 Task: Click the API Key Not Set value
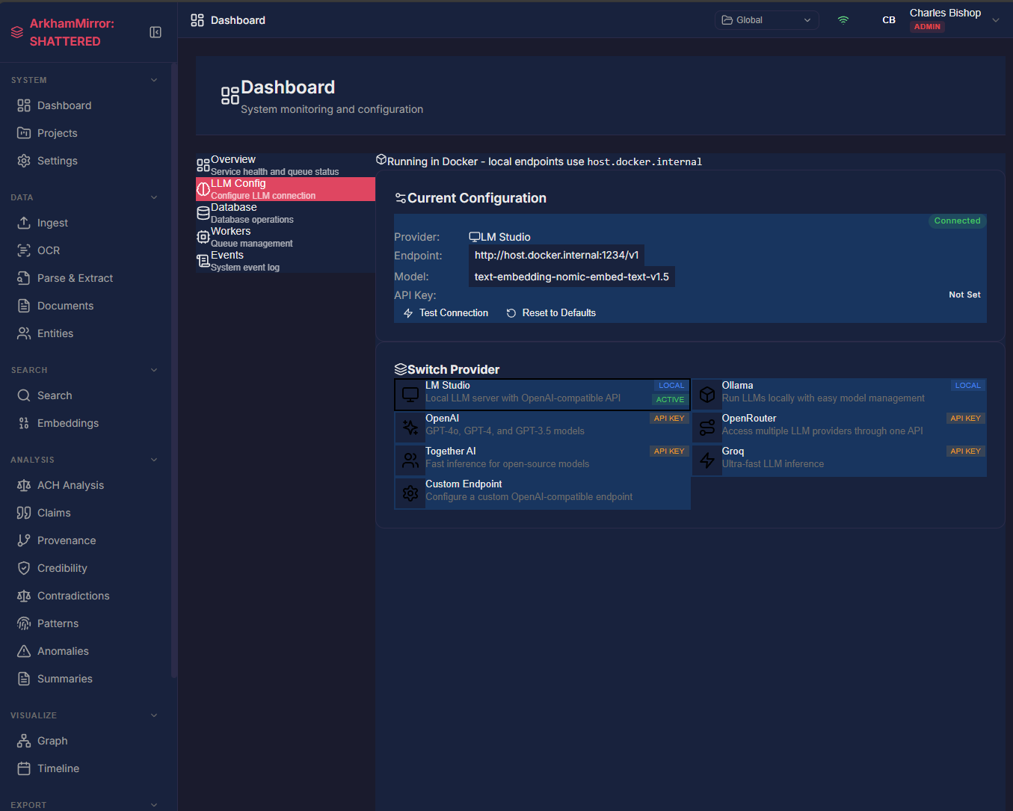964,295
